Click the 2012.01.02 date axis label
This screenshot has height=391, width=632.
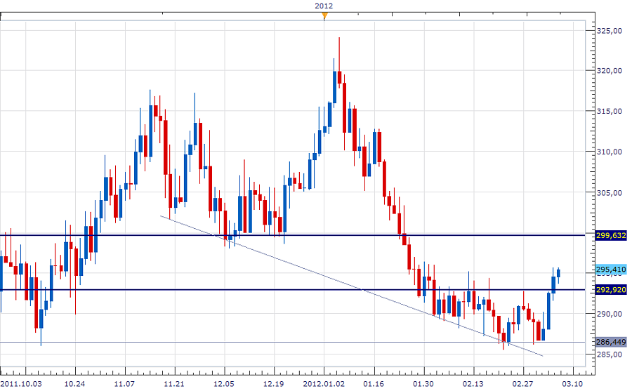[x=323, y=383]
